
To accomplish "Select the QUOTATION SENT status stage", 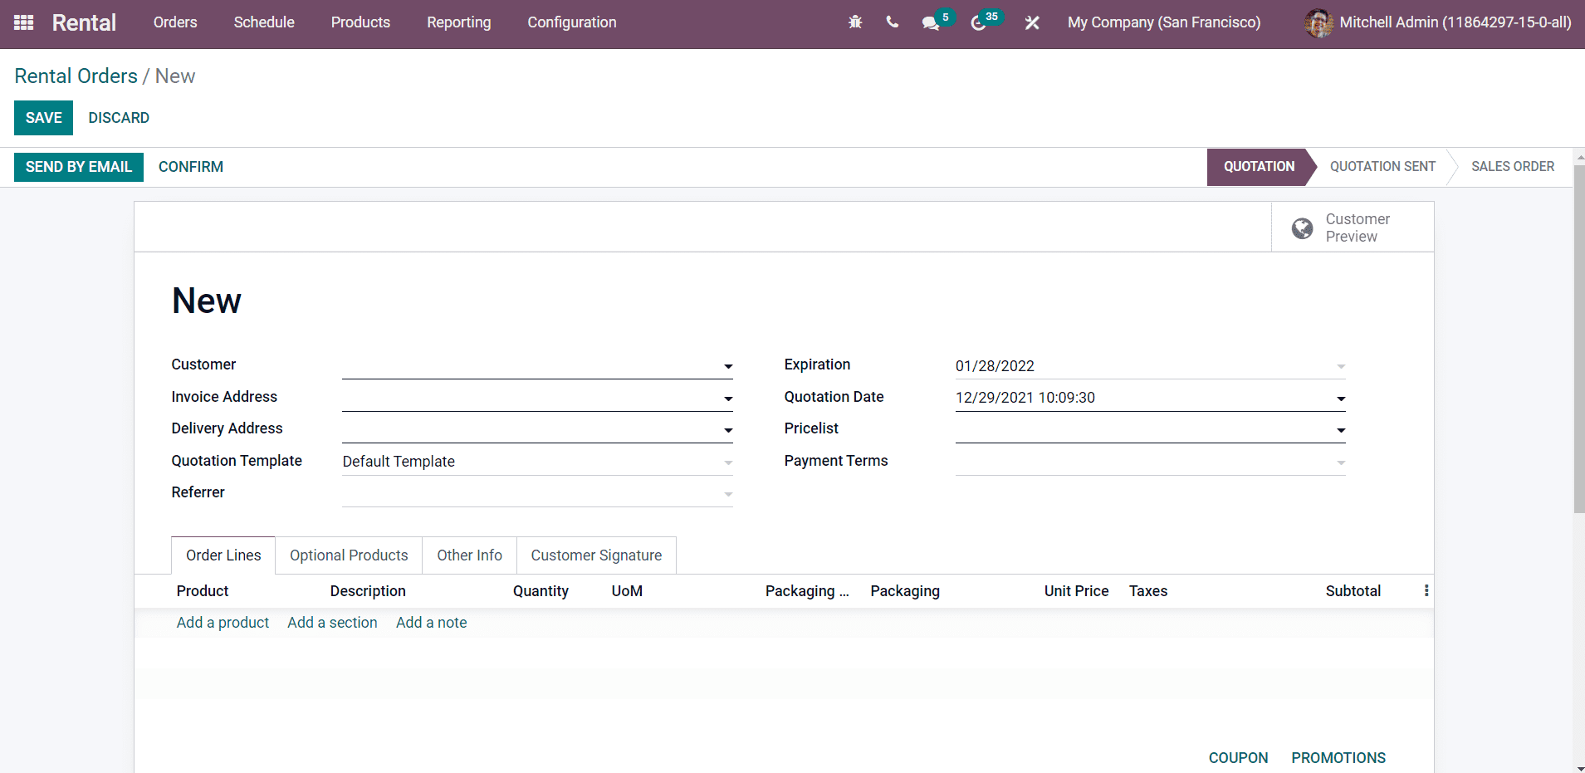I will [x=1382, y=167].
